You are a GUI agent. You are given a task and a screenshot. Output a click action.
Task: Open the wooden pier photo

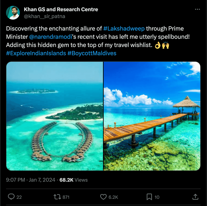(152, 116)
